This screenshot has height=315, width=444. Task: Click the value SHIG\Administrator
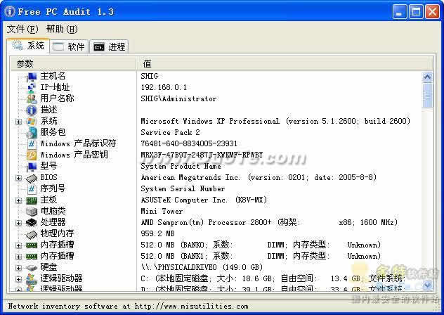(178, 98)
